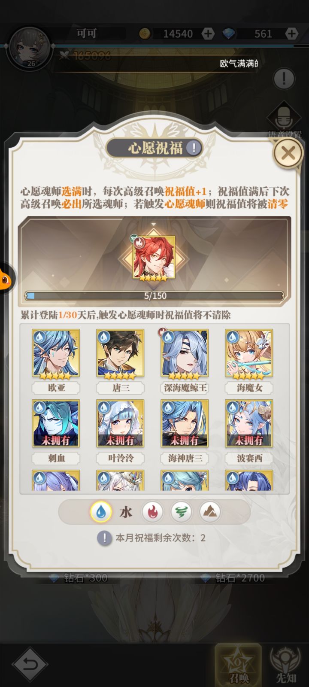309x687 pixels.
Task: Open the player avatar profile
Action: coord(30,46)
